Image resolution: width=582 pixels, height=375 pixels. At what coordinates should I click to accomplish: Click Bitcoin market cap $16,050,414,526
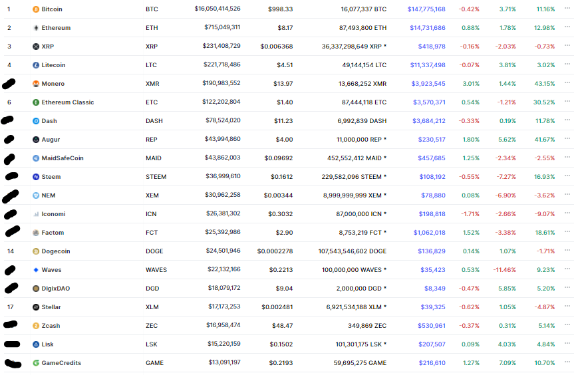tap(218, 9)
